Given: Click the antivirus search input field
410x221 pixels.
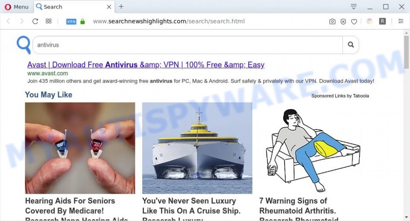Looking at the screenshot, I should click(x=187, y=45).
